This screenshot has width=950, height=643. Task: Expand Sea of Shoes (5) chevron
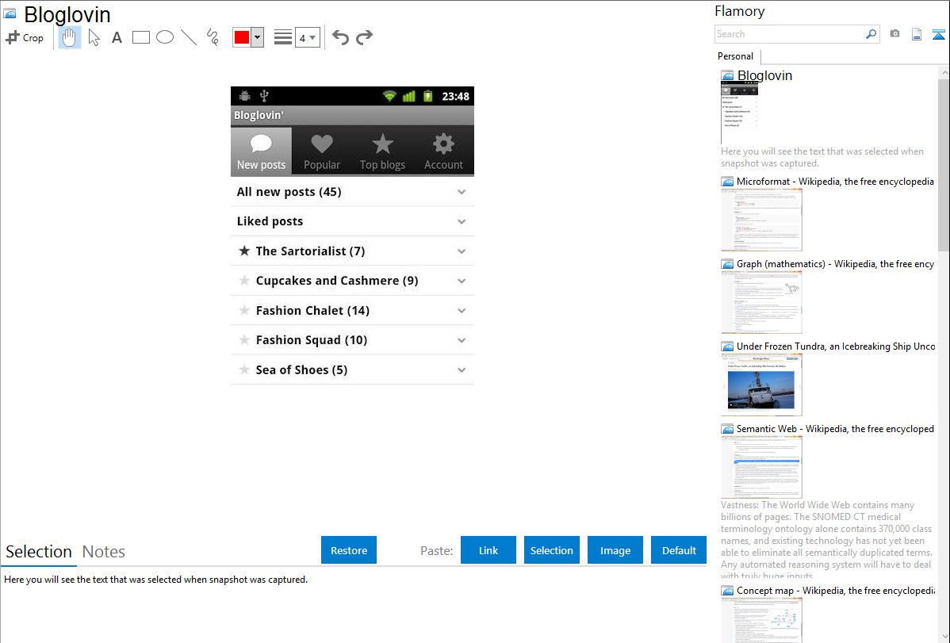[462, 370]
